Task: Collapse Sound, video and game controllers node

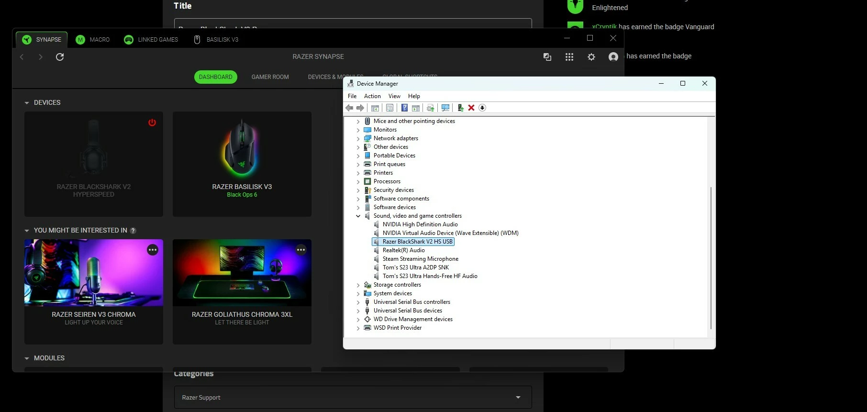Action: 358,216
